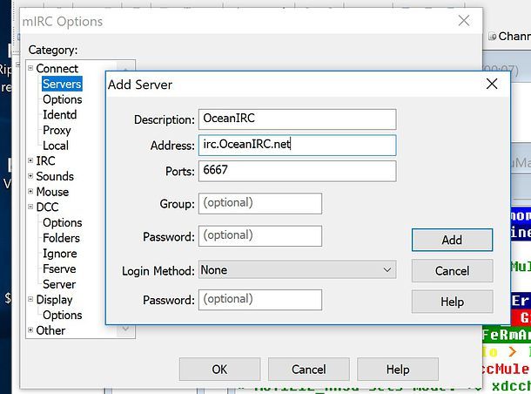Select the Mouse category label
The image size is (531, 394).
52,192
